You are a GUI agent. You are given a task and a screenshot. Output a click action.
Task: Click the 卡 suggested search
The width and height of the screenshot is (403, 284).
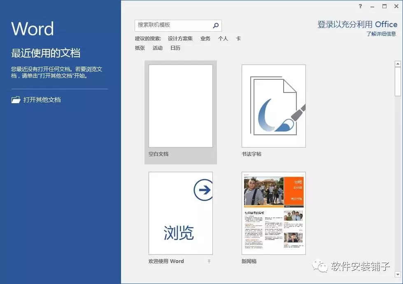(x=238, y=38)
